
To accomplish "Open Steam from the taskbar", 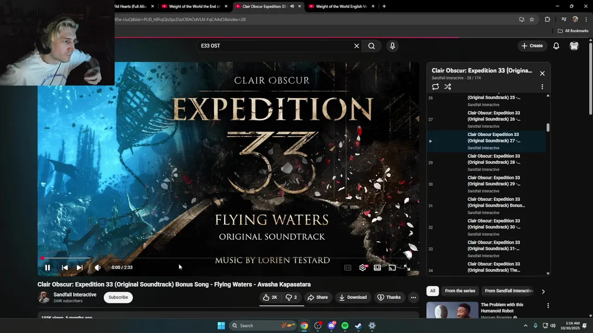I will [x=358, y=326].
